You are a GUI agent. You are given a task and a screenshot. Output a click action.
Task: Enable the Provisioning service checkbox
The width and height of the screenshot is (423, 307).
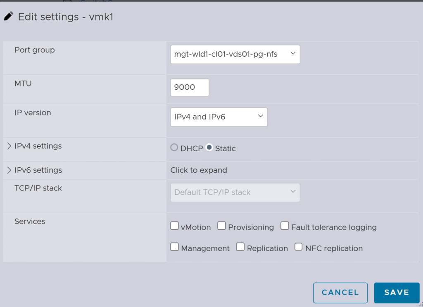pyautogui.click(x=222, y=226)
